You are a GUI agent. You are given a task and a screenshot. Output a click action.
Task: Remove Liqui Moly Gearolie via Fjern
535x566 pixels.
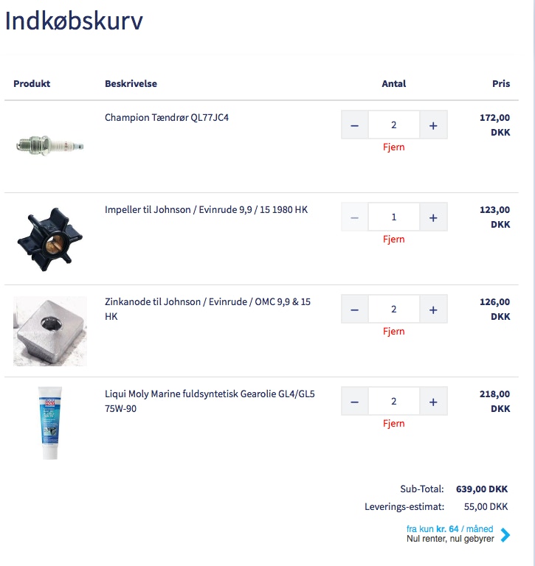tap(393, 424)
